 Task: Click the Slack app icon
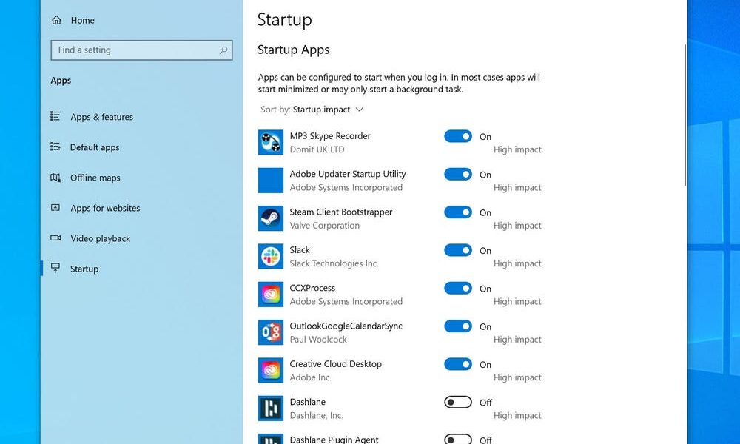pyautogui.click(x=271, y=256)
